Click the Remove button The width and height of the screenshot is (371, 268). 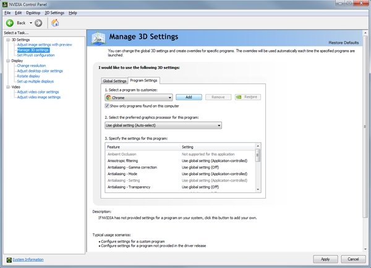(x=218, y=97)
